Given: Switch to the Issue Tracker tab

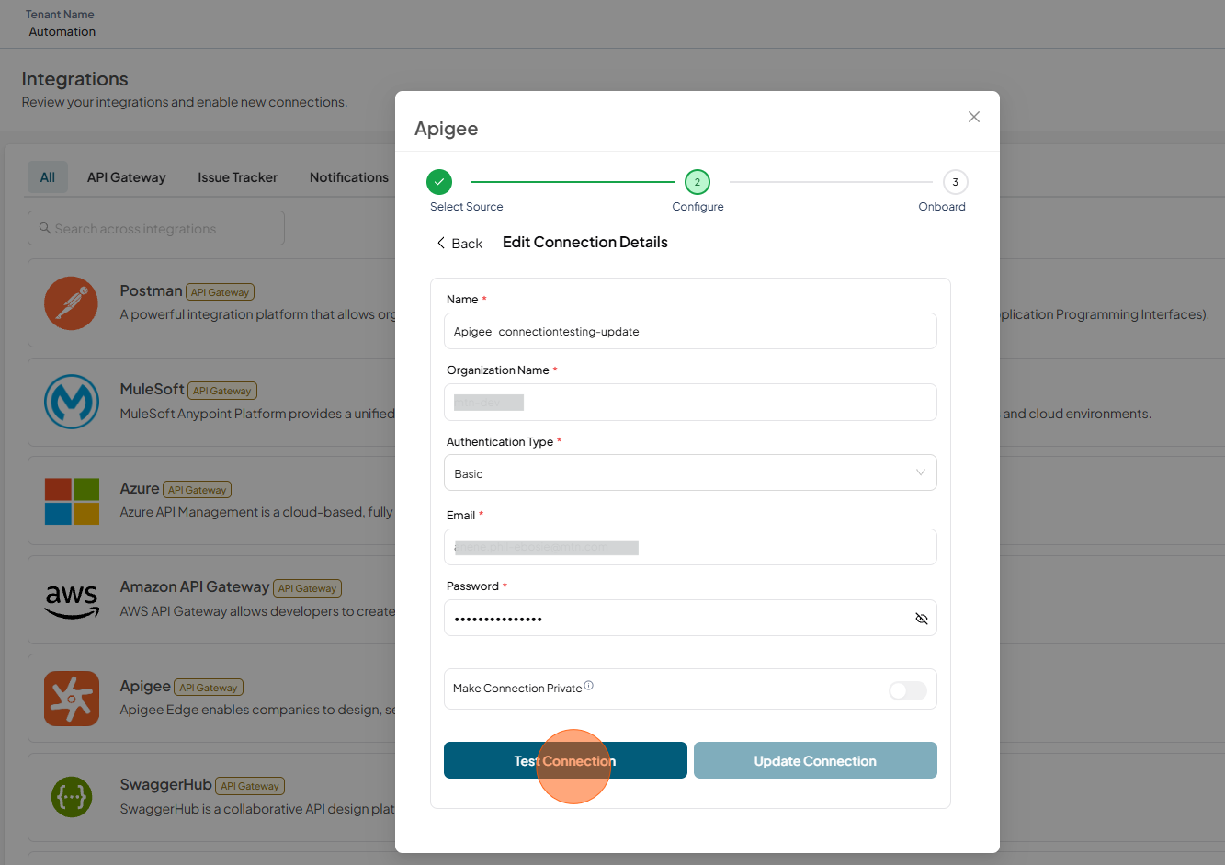Looking at the screenshot, I should pos(237,177).
